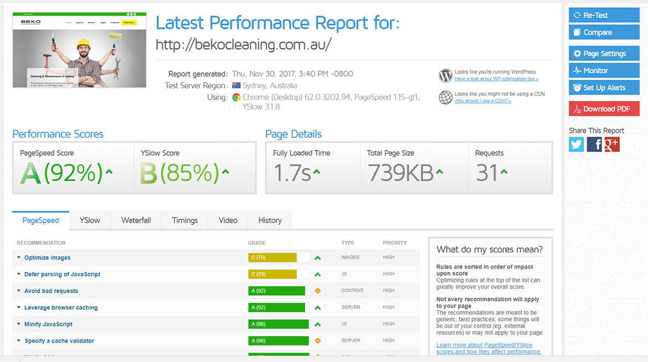Click the Compare button
This screenshot has height=362, width=648.
[x=604, y=32]
